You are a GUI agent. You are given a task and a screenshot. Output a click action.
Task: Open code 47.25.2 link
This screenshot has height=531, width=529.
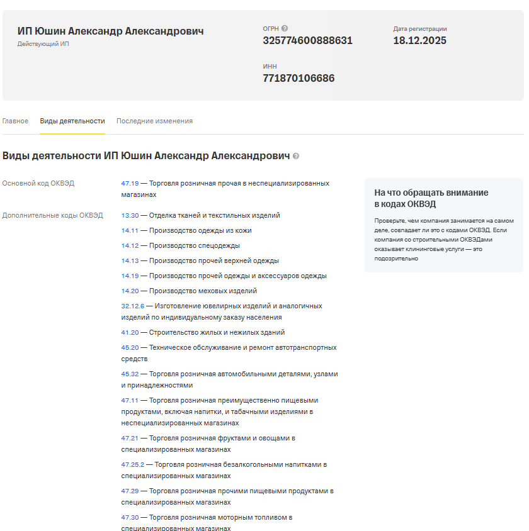tap(132, 464)
